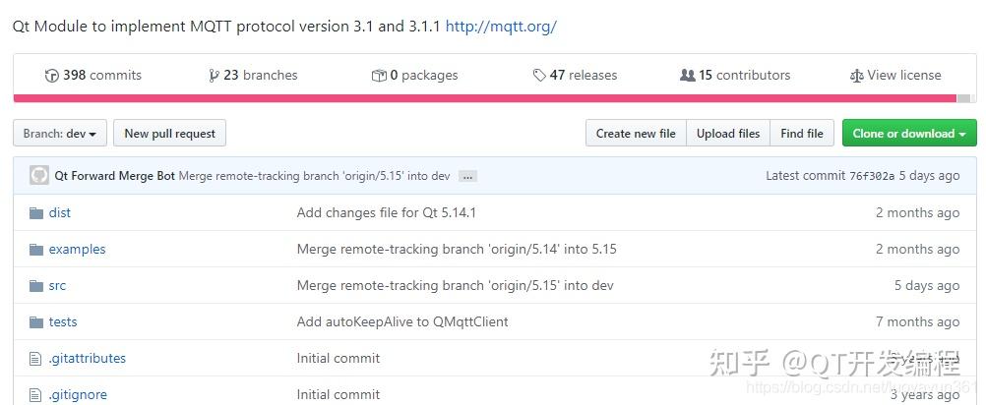Click the license scale icon
The height and width of the screenshot is (405, 986).
click(856, 76)
